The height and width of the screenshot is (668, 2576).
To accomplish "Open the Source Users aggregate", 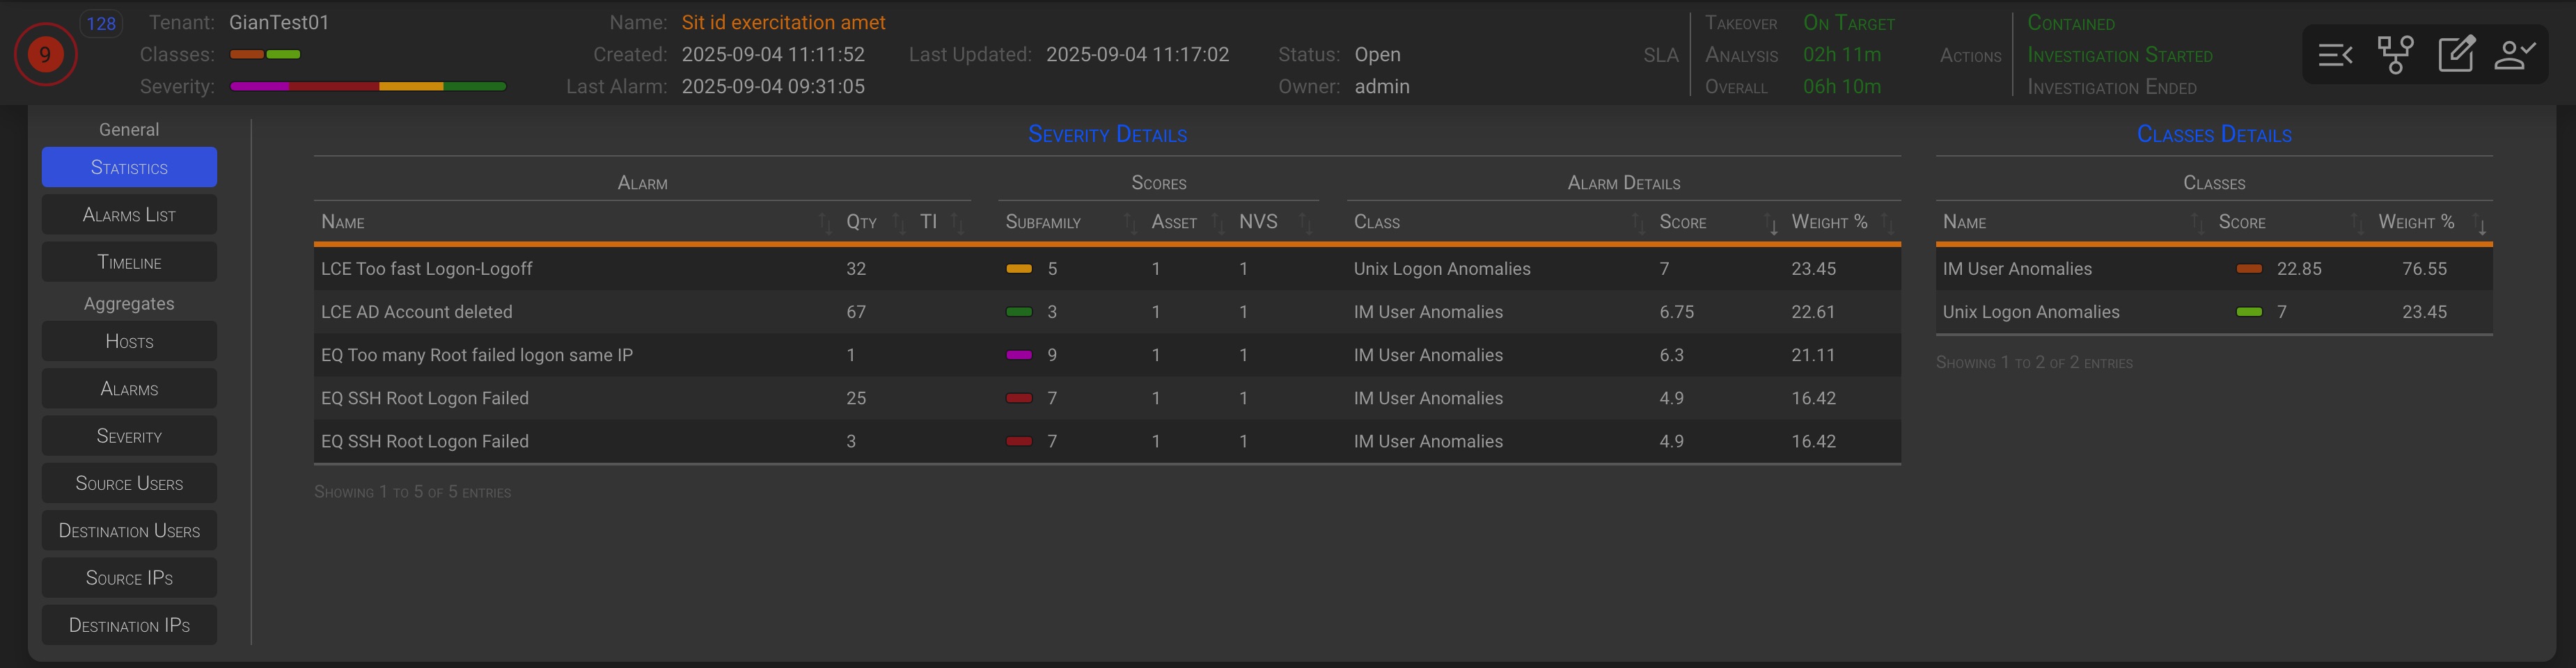I will [129, 484].
